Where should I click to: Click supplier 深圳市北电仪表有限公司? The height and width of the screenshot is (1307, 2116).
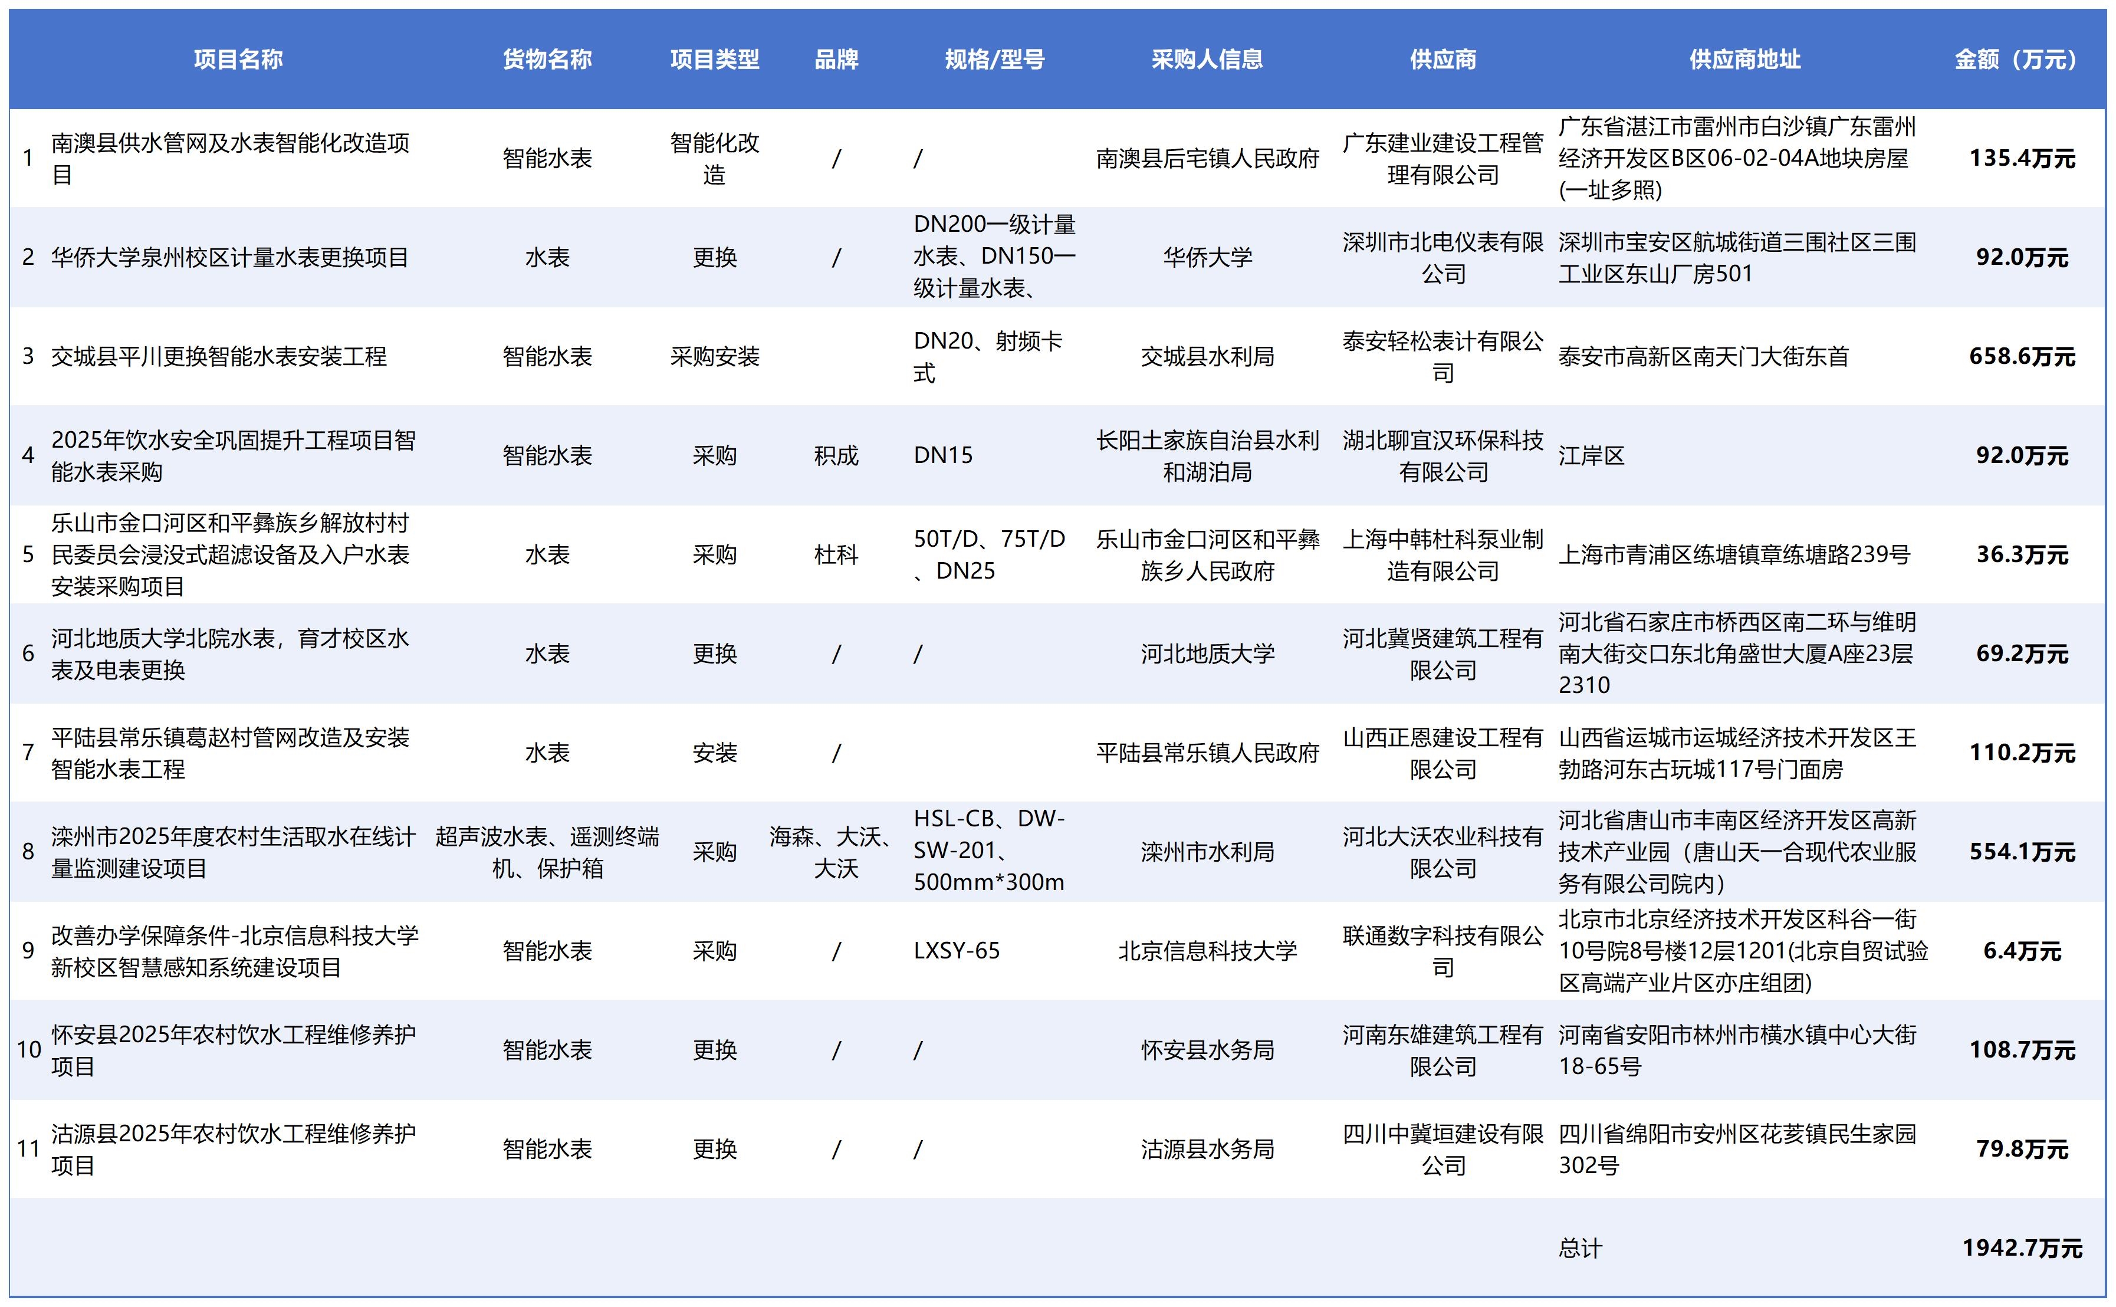pyautogui.click(x=1443, y=258)
